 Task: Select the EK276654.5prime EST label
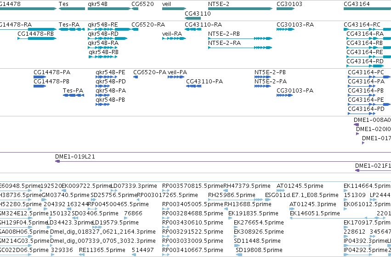pyautogui.click(x=259, y=223)
